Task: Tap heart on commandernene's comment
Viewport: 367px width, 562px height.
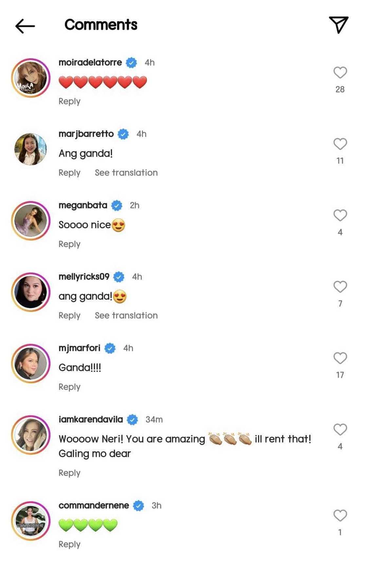Action: (x=340, y=515)
